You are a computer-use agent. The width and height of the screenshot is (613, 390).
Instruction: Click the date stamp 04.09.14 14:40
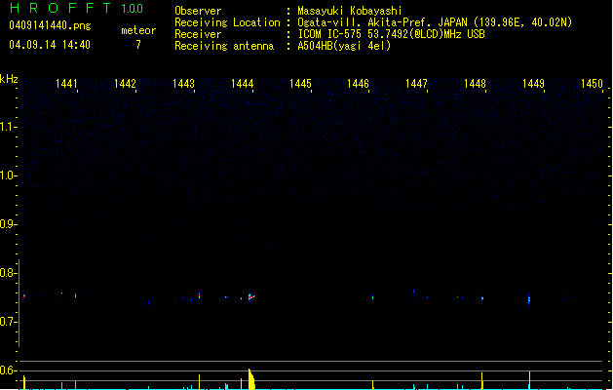click(x=50, y=45)
